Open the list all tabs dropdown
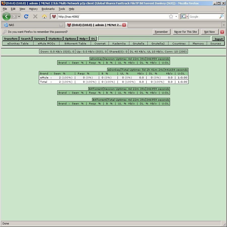Viewport: 227px width, 227px height. 224,25
